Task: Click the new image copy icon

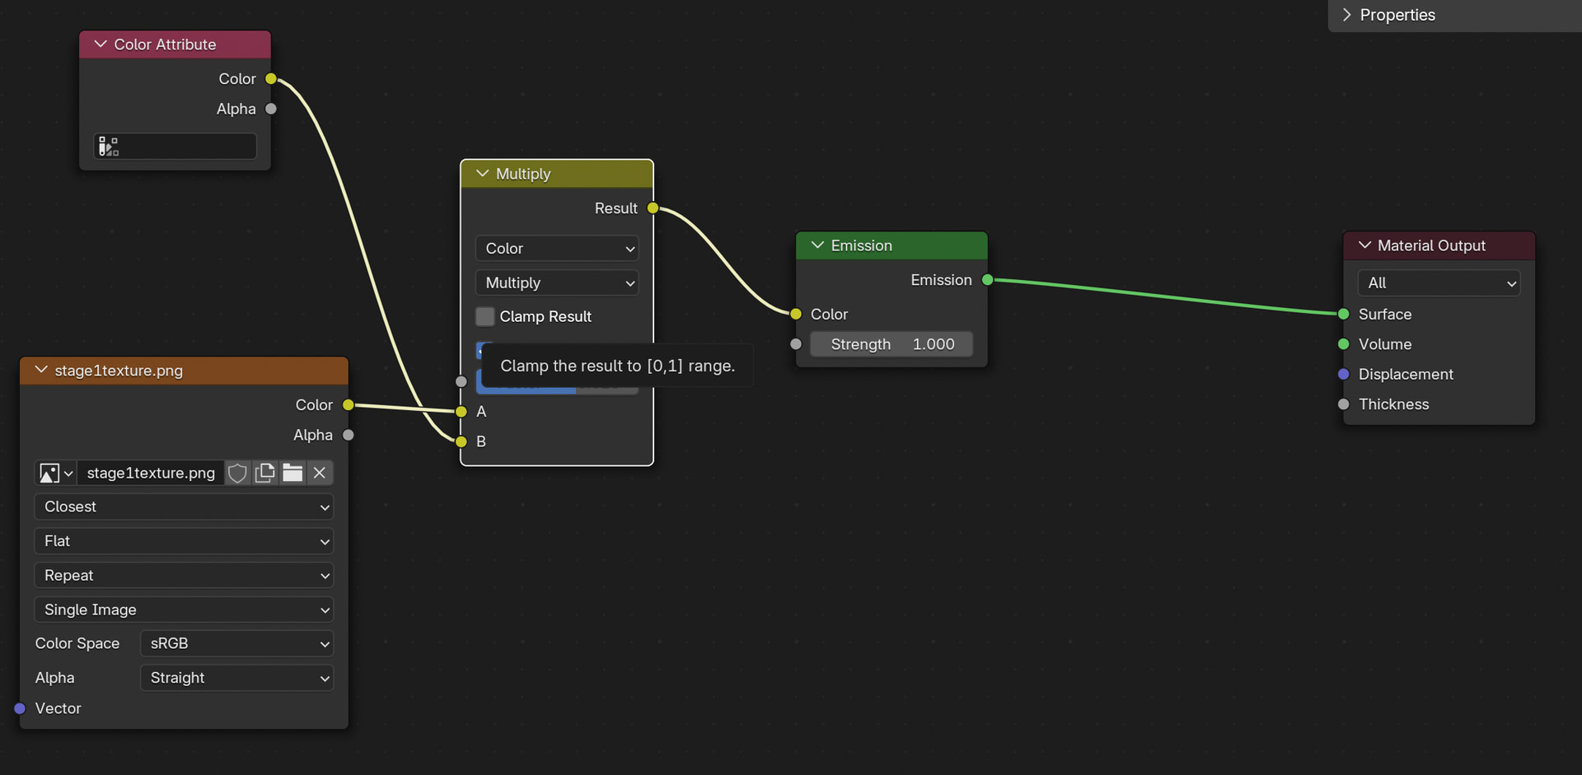Action: click(x=264, y=473)
